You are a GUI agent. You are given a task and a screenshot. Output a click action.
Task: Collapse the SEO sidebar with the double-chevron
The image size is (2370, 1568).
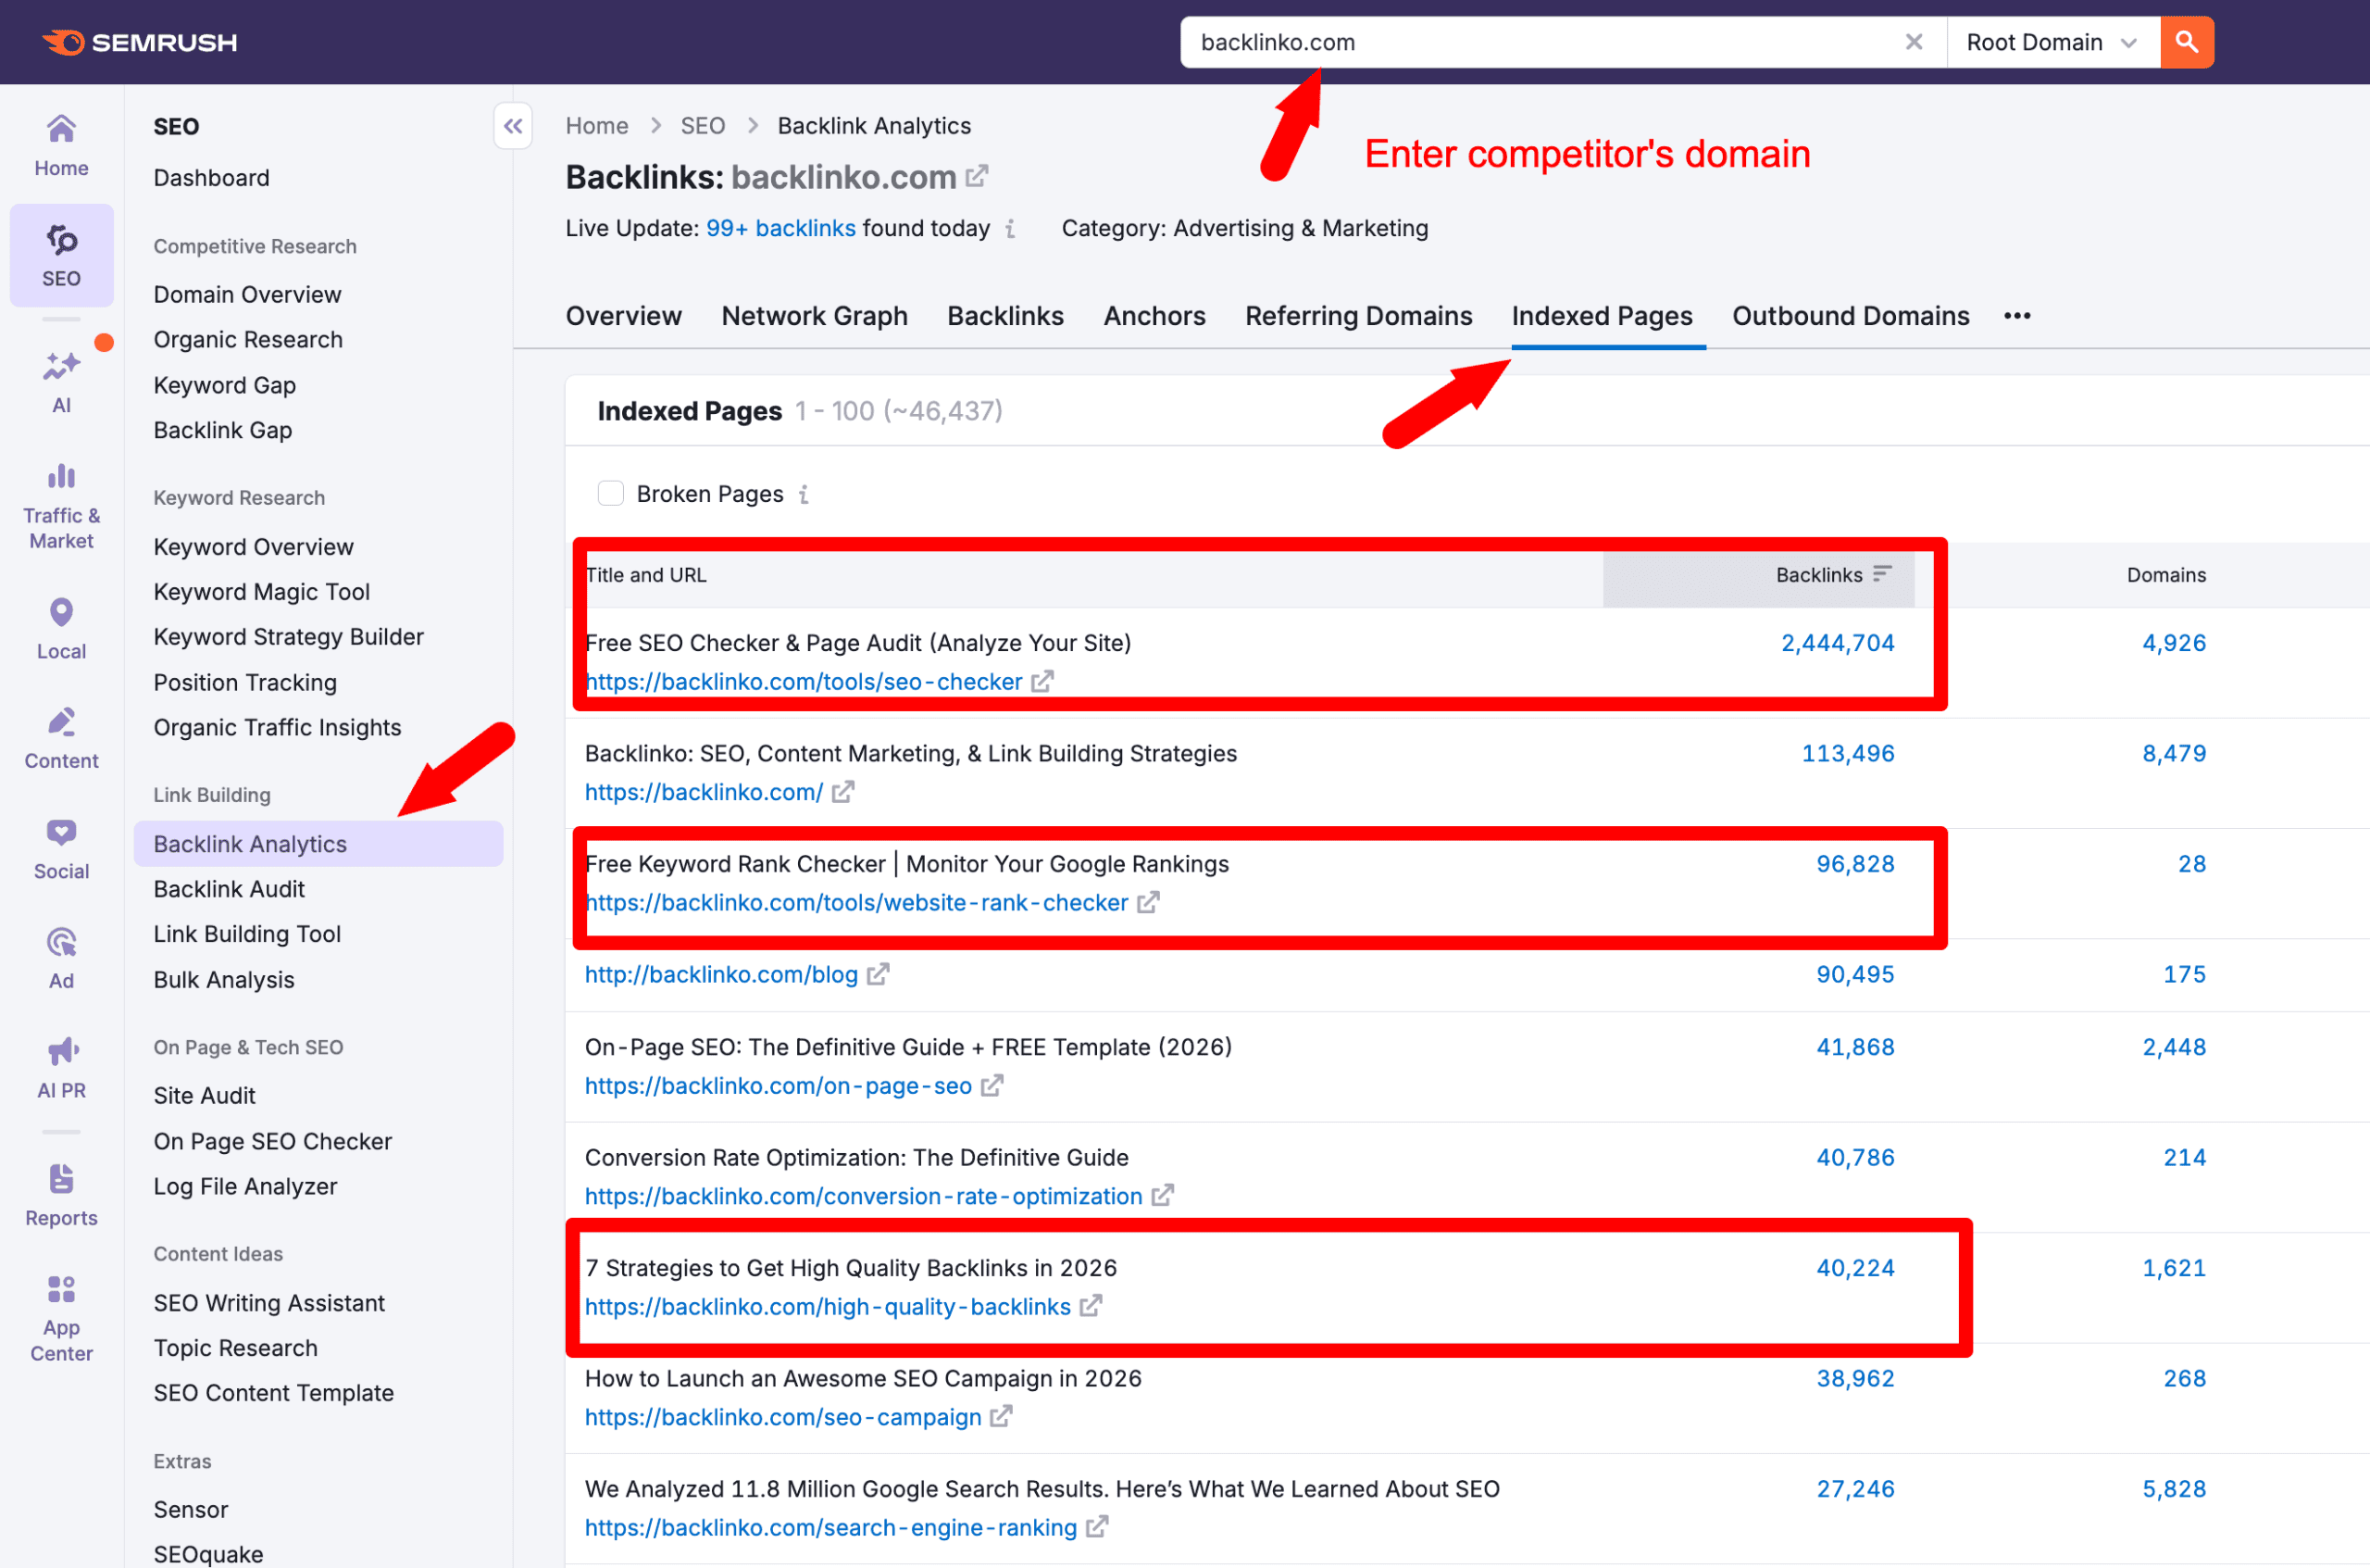(x=513, y=126)
